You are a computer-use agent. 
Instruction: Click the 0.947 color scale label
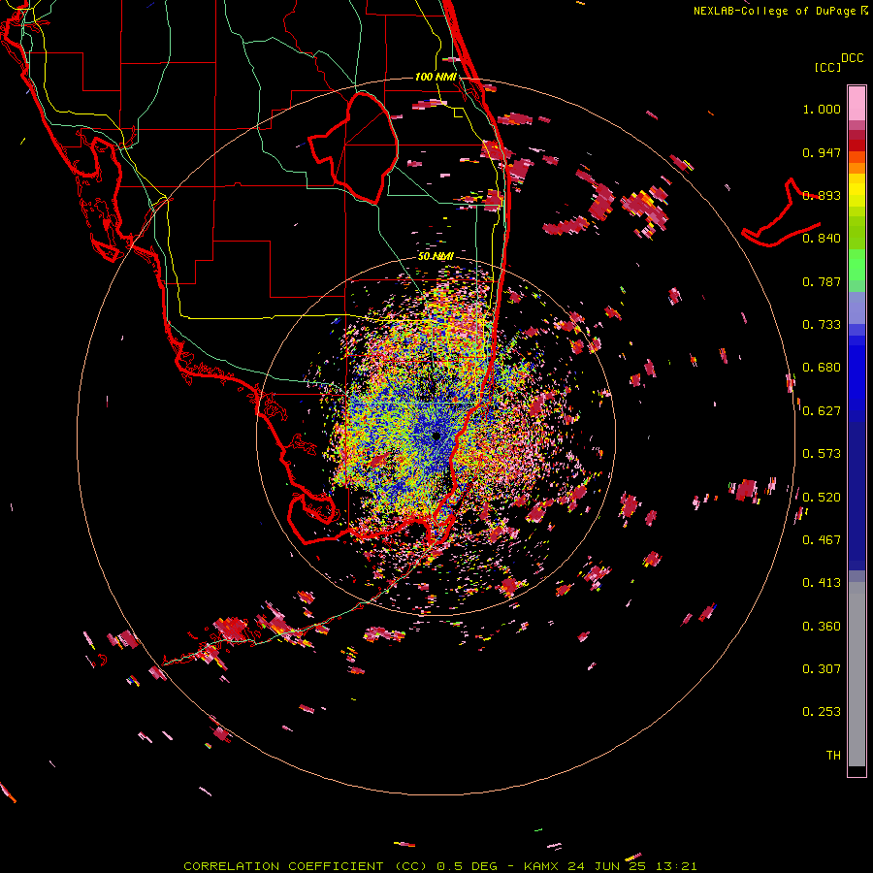[822, 152]
